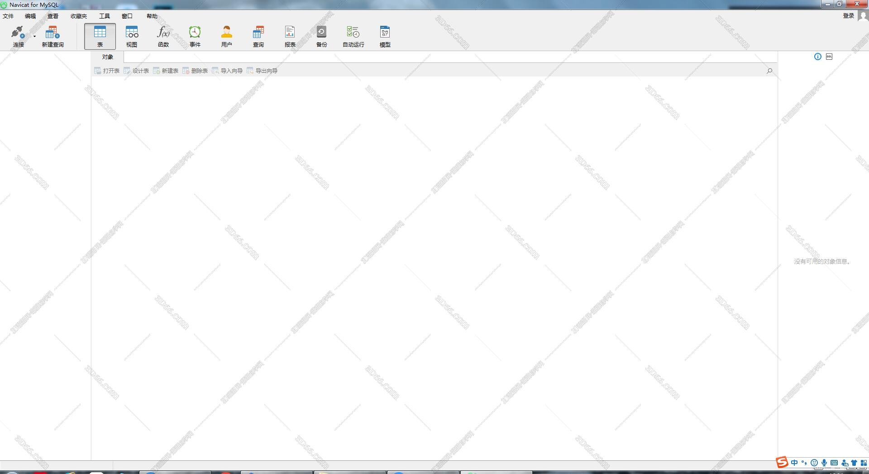Toggle the 中 Chinese/English input mode
This screenshot has width=869, height=474.
(x=794, y=463)
